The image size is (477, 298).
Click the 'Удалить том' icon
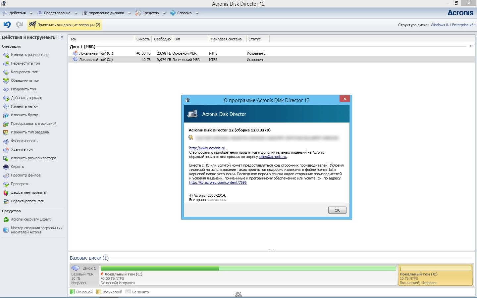pyautogui.click(x=6, y=150)
